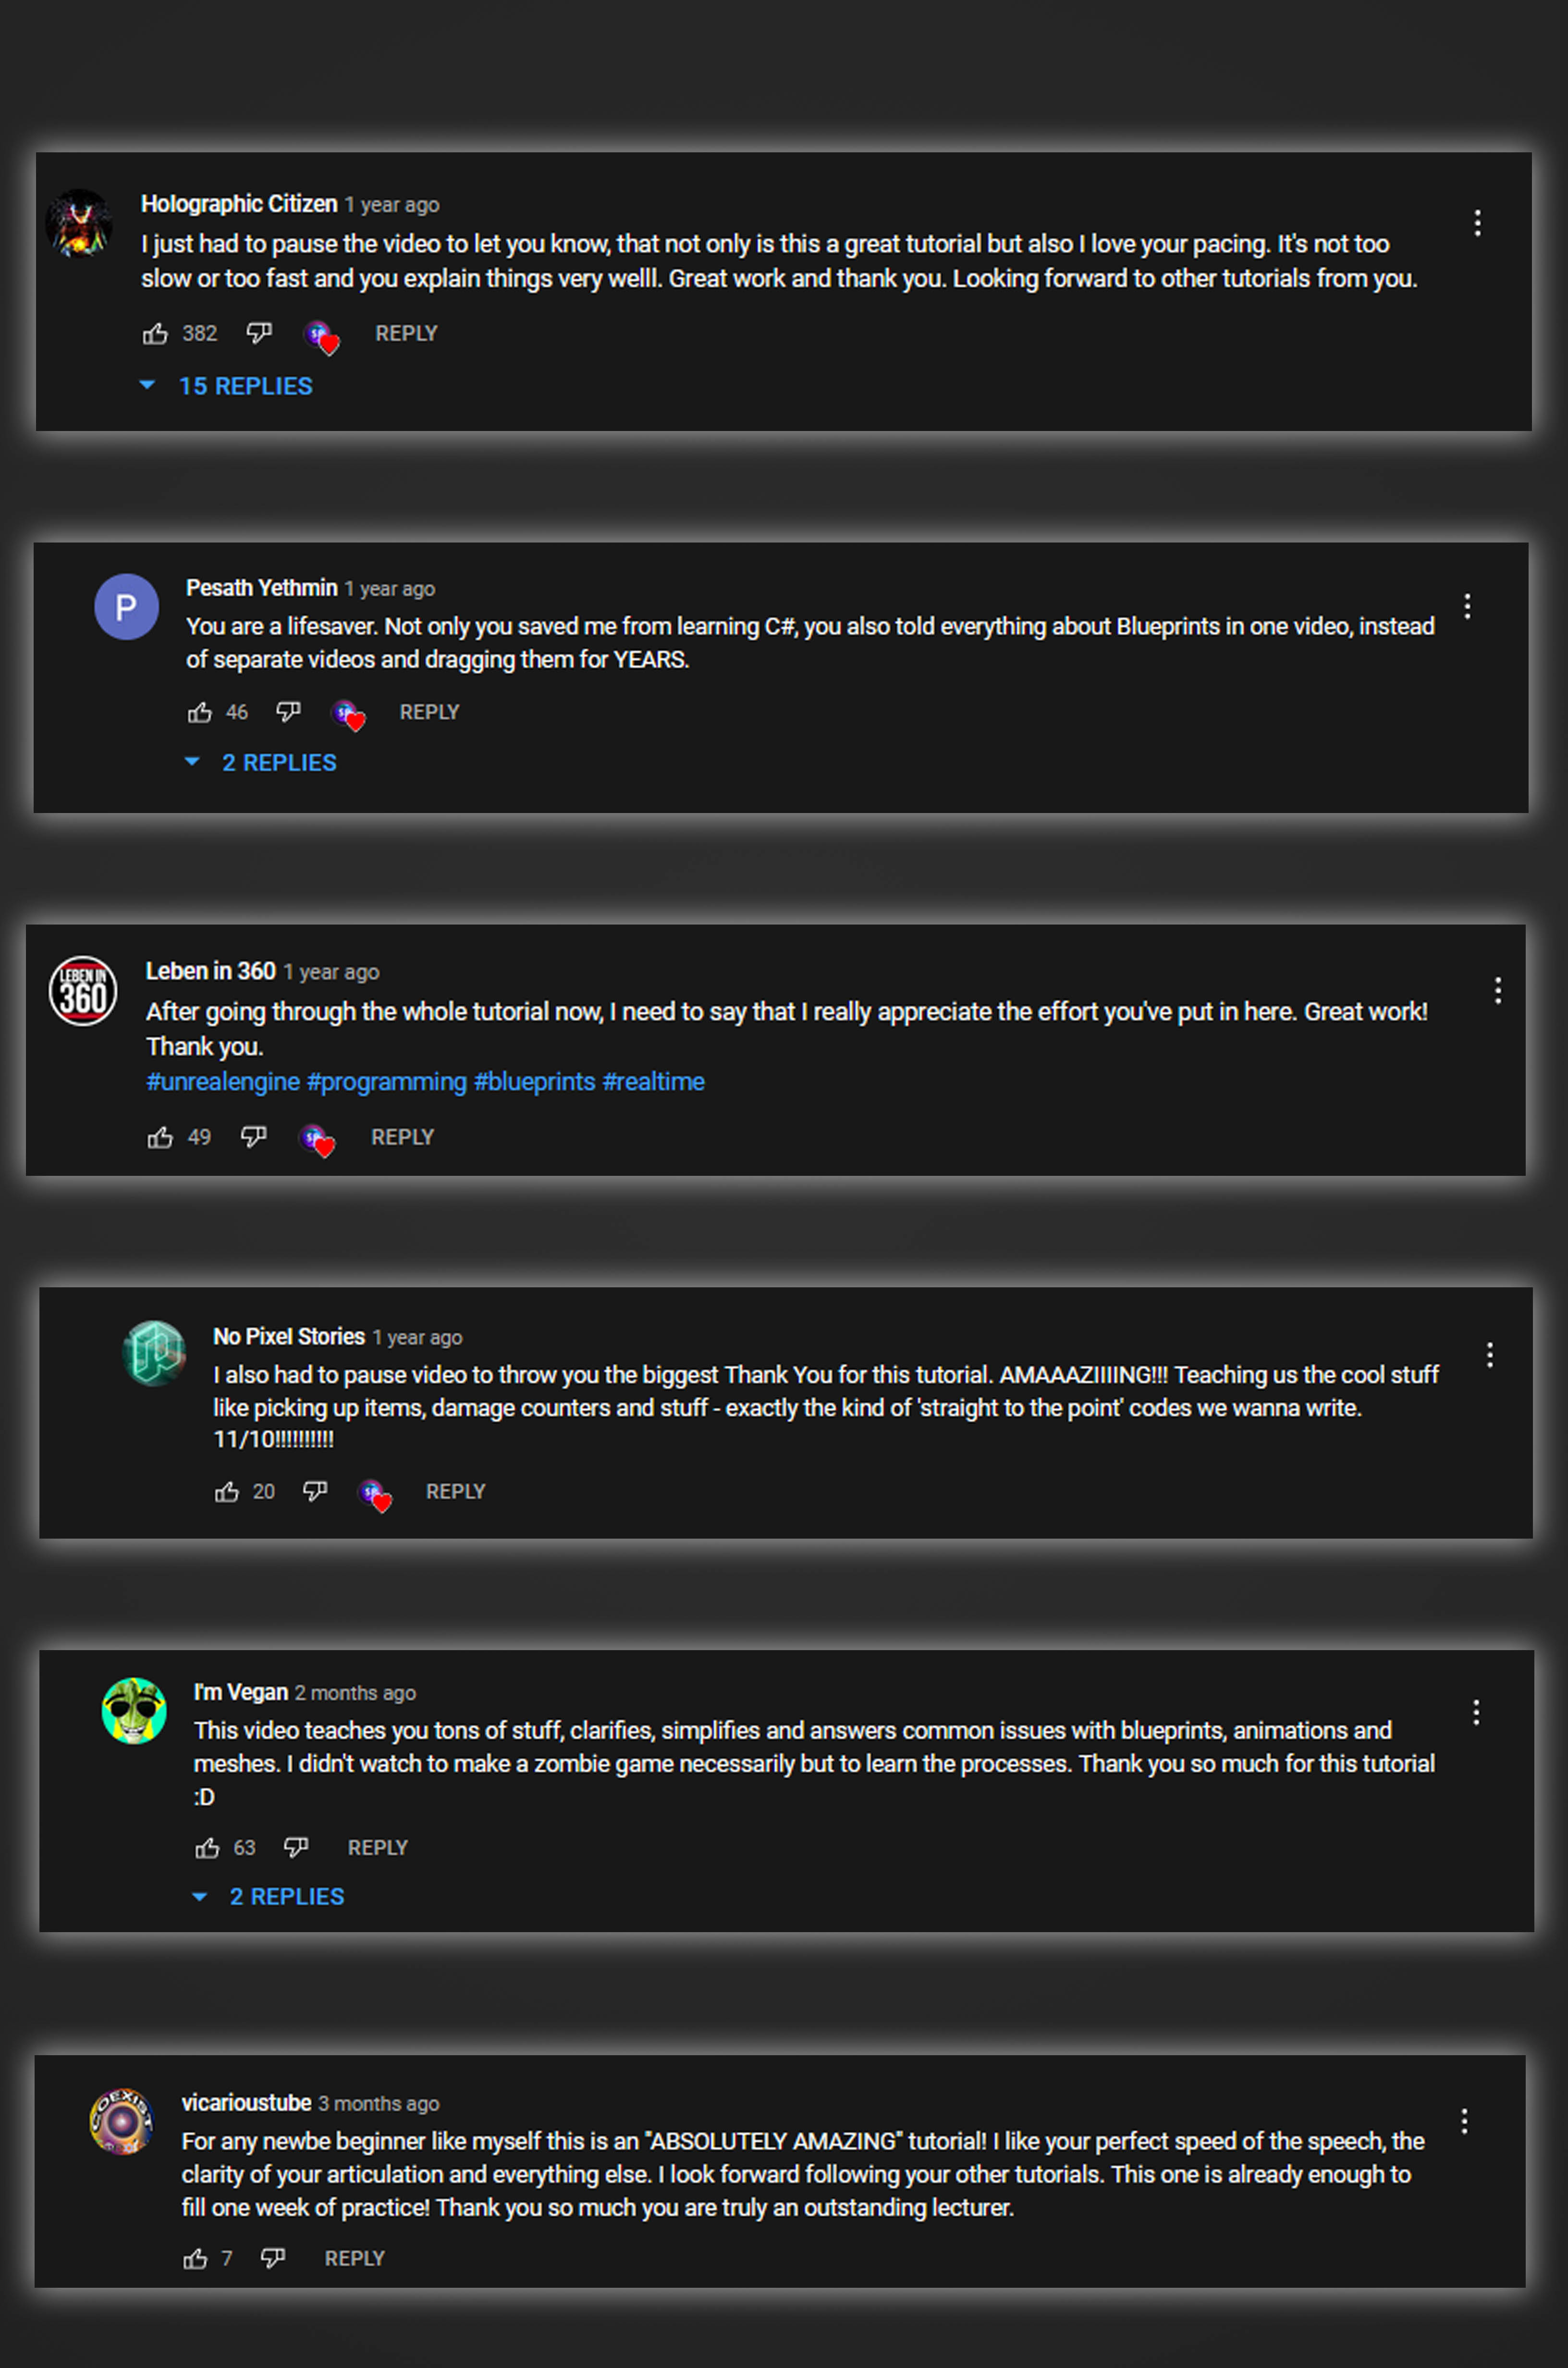The width and height of the screenshot is (1568, 2368).
Task: Scroll down to view more comments
Action: pos(784,2345)
